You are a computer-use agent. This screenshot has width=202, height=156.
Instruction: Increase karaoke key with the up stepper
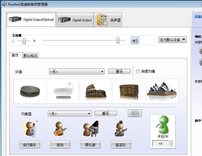pos(171,142)
